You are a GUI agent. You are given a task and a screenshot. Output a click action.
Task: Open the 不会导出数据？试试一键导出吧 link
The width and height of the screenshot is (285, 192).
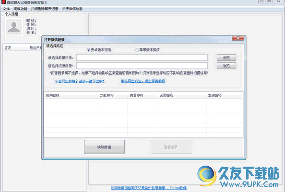click(x=80, y=81)
